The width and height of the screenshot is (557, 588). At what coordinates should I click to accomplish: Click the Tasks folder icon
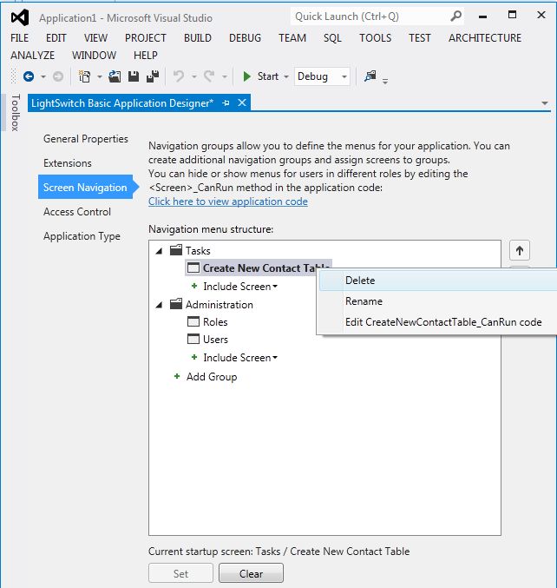tap(176, 250)
